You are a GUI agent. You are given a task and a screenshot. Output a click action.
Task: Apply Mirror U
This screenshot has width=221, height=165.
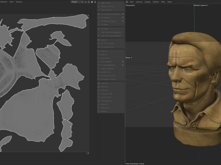111,51
